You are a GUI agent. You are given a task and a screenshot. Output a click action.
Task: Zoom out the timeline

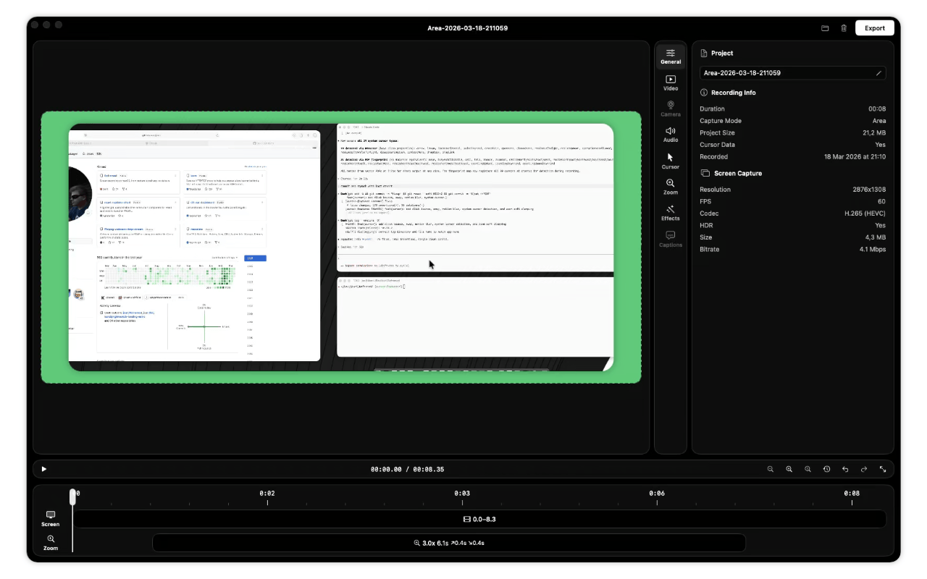771,469
